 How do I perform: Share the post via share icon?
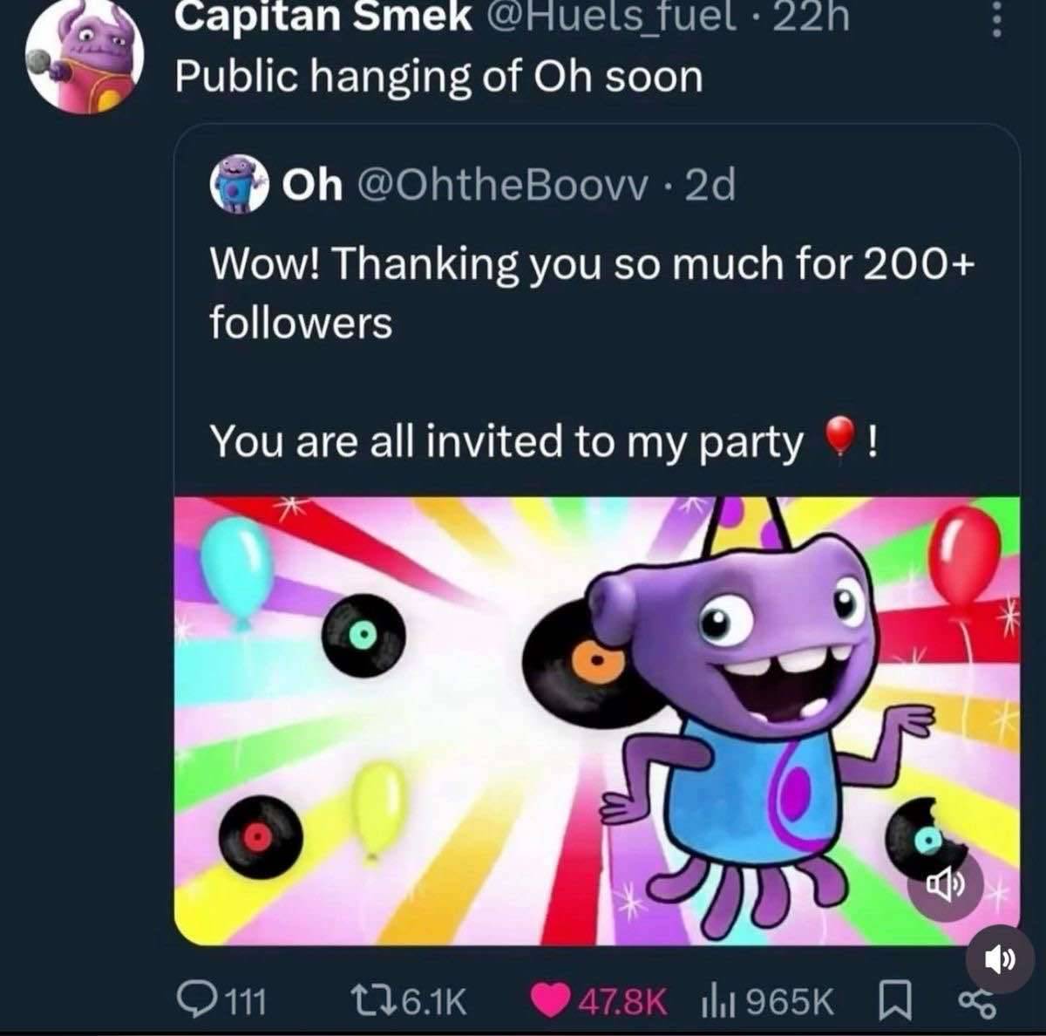pos(976,1000)
